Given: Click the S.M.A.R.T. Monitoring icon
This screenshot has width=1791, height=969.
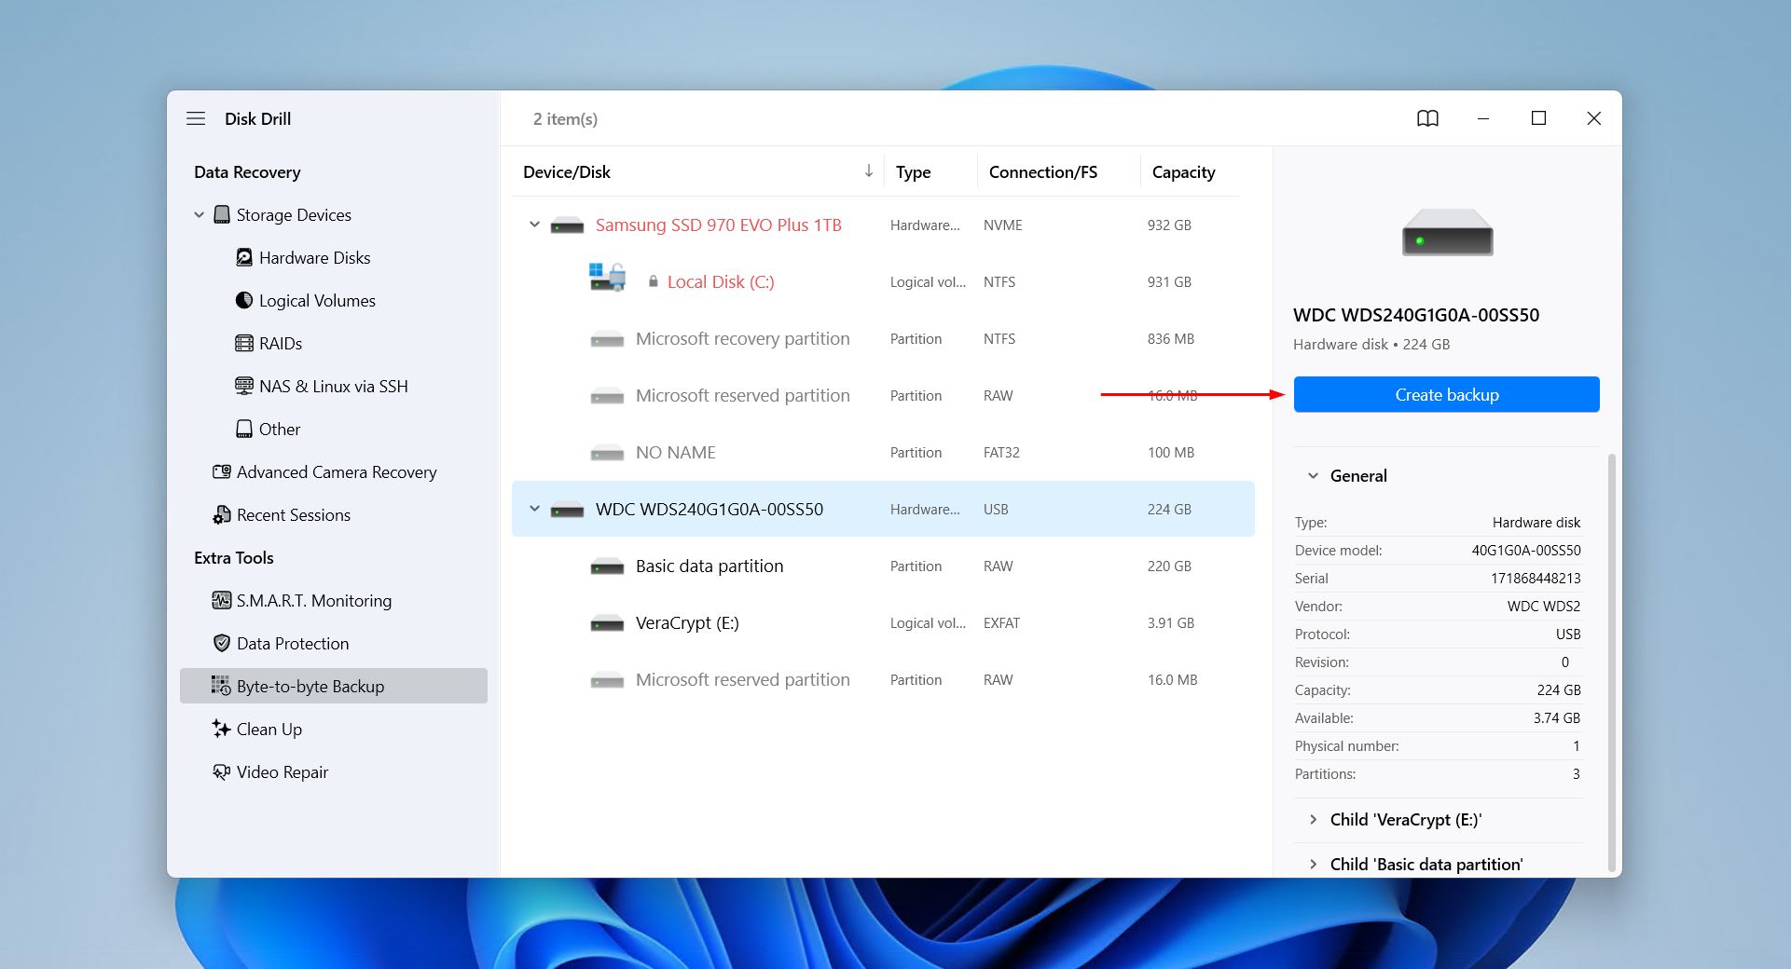Looking at the screenshot, I should point(222,600).
